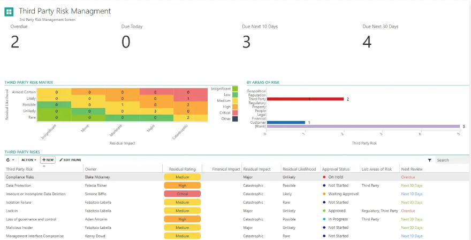Click the light blue In Progress status dot
The image size is (471, 240).
click(x=324, y=219)
